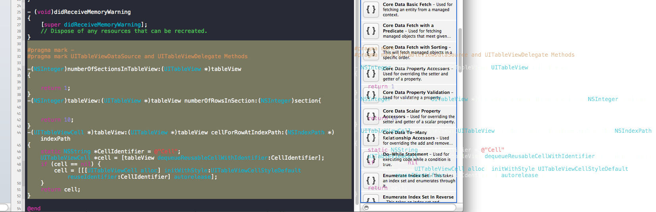Click the wrapped 'indexPath' parameter name
656x212 pixels.
click(x=55, y=139)
